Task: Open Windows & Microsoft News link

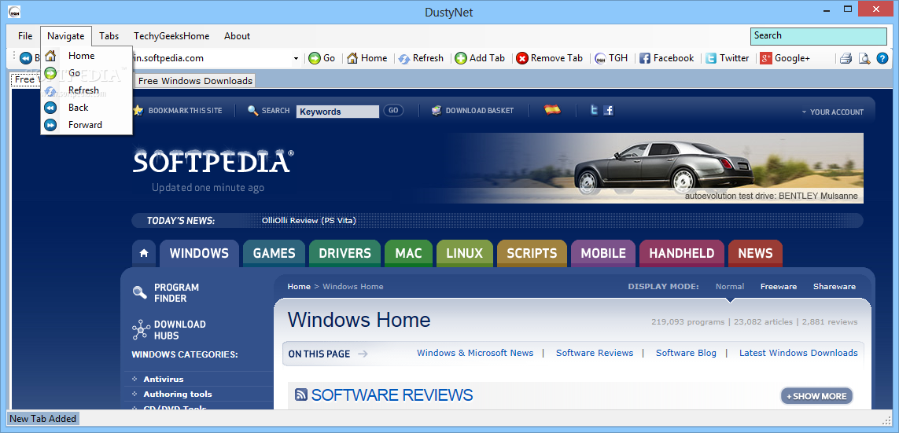Action: pyautogui.click(x=475, y=353)
